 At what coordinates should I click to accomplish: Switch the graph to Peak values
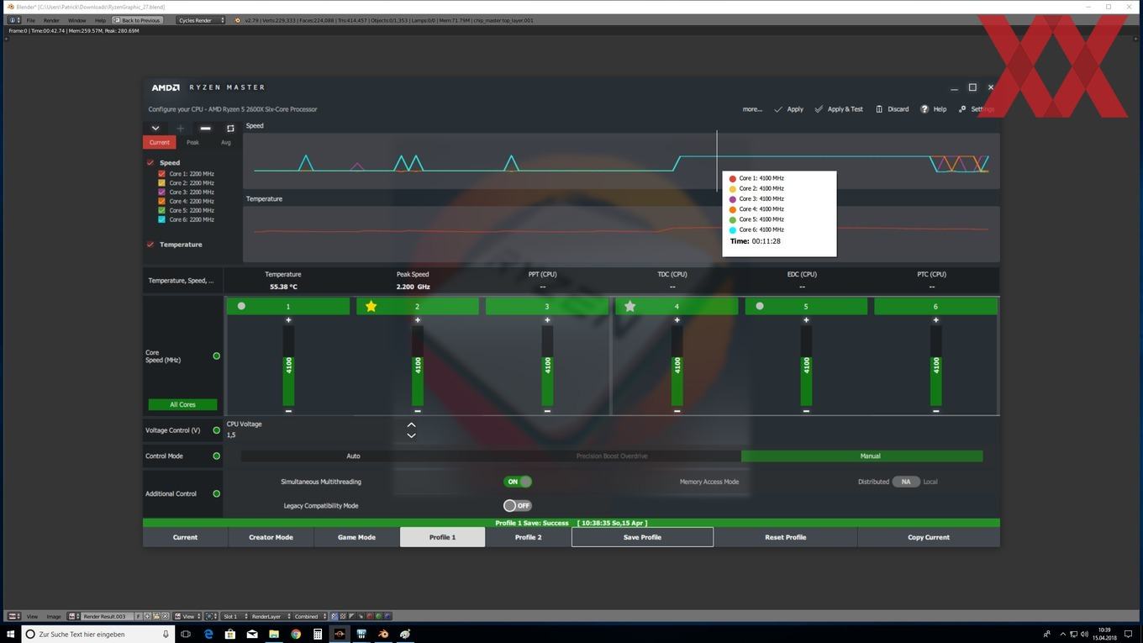[192, 142]
